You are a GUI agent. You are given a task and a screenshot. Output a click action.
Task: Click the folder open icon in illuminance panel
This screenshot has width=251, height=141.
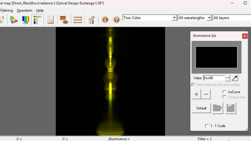pyautogui.click(x=218, y=108)
